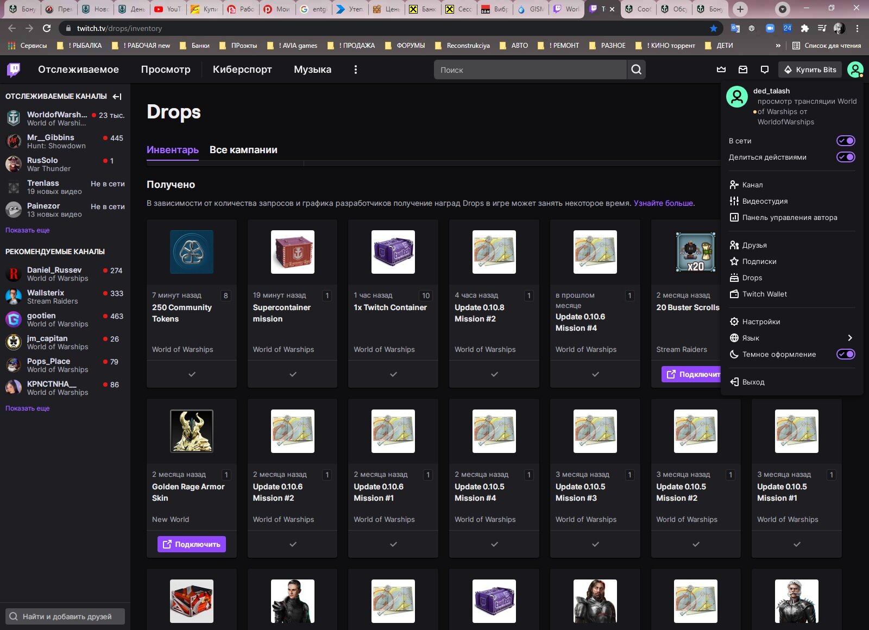Show more followed channels via 'Показать еще'
Screen dimensions: 869x630
pyautogui.click(x=28, y=230)
